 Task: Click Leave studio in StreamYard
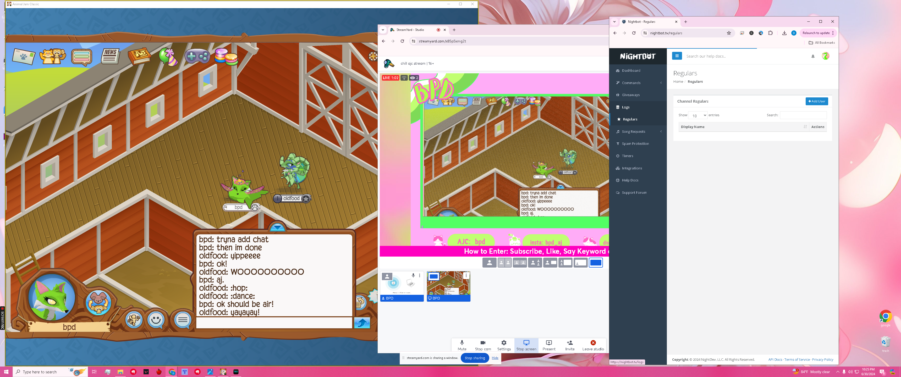593,345
